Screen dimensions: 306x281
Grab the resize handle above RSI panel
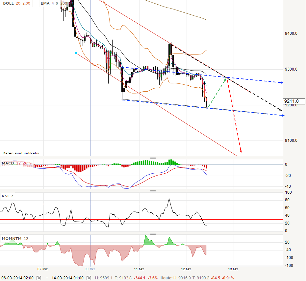coord(153,191)
